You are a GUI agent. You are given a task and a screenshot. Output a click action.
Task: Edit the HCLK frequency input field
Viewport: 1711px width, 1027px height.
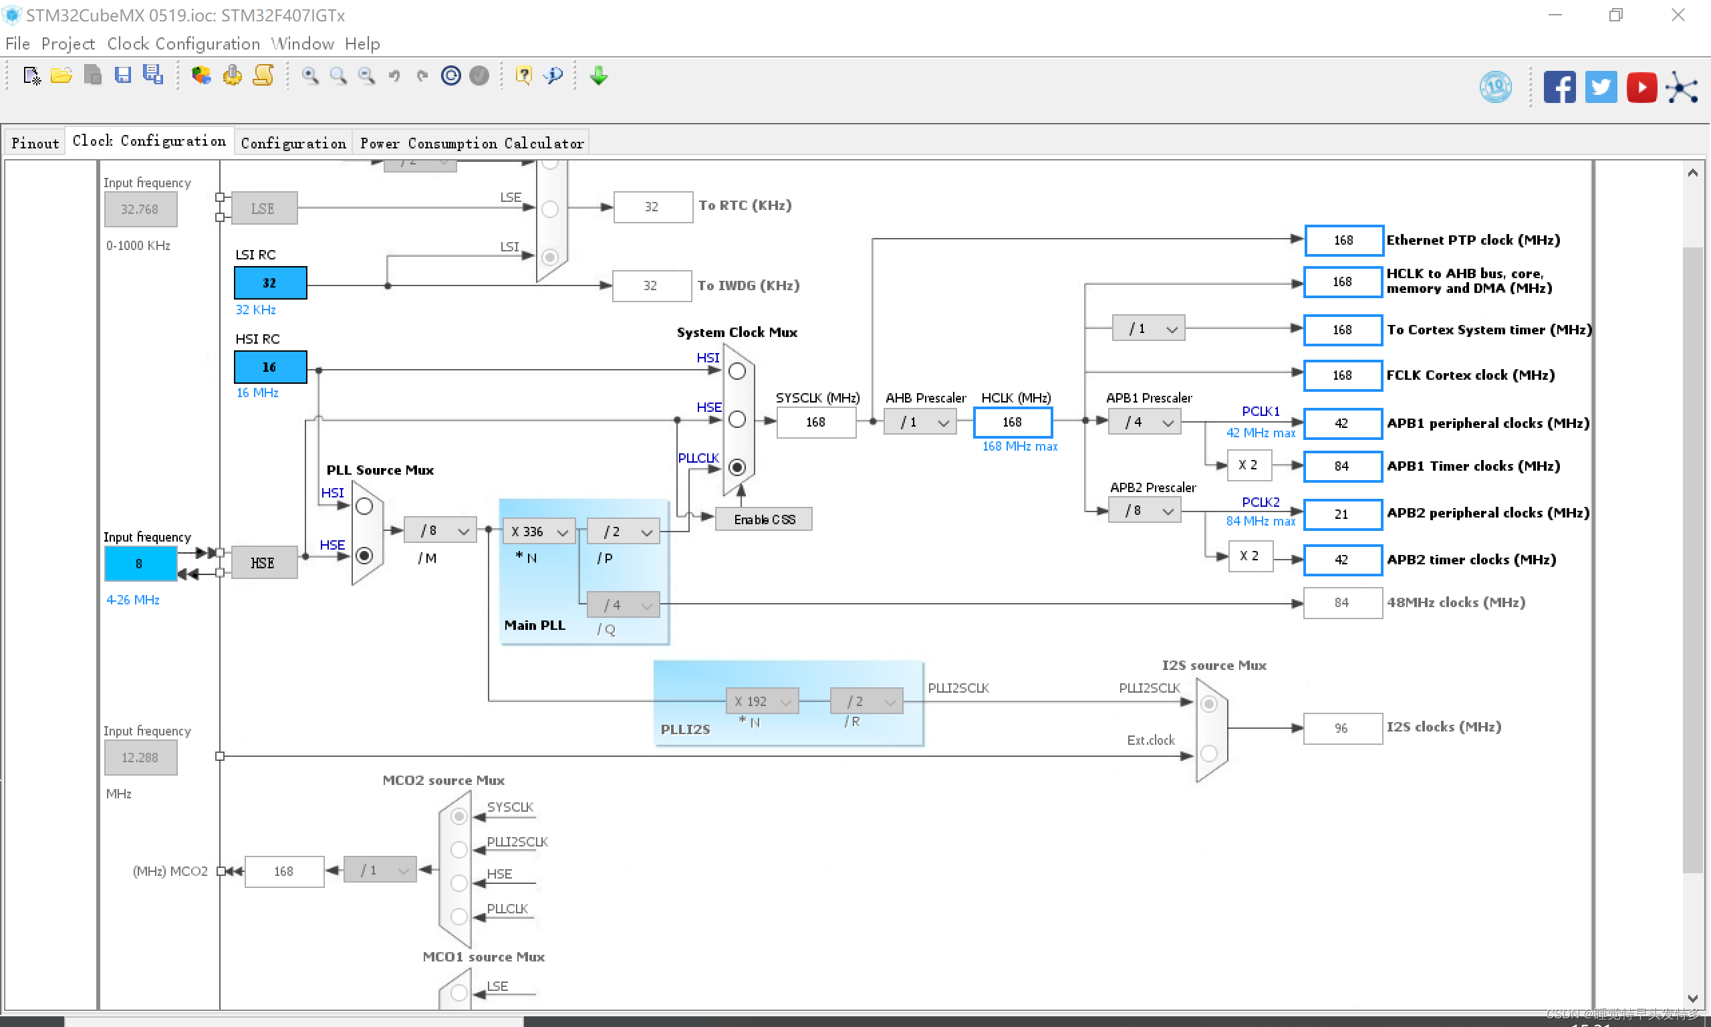click(x=1012, y=421)
